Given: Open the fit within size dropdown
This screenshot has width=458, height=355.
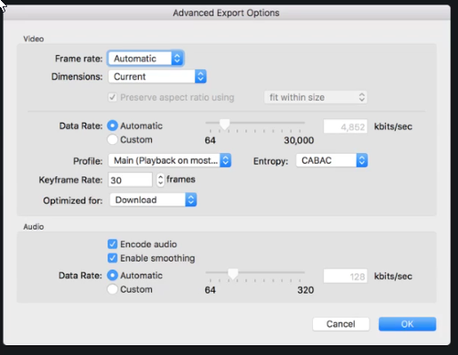Looking at the screenshot, I should pos(316,97).
